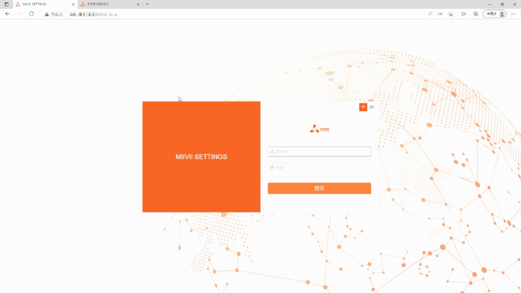Switch to the EDGE SERVICE tab

(x=110, y=4)
